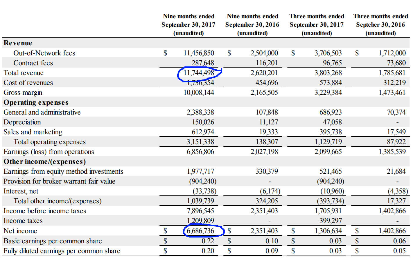Click Total revenue value 2,620,201
The width and height of the screenshot is (413, 261).
[x=264, y=73]
